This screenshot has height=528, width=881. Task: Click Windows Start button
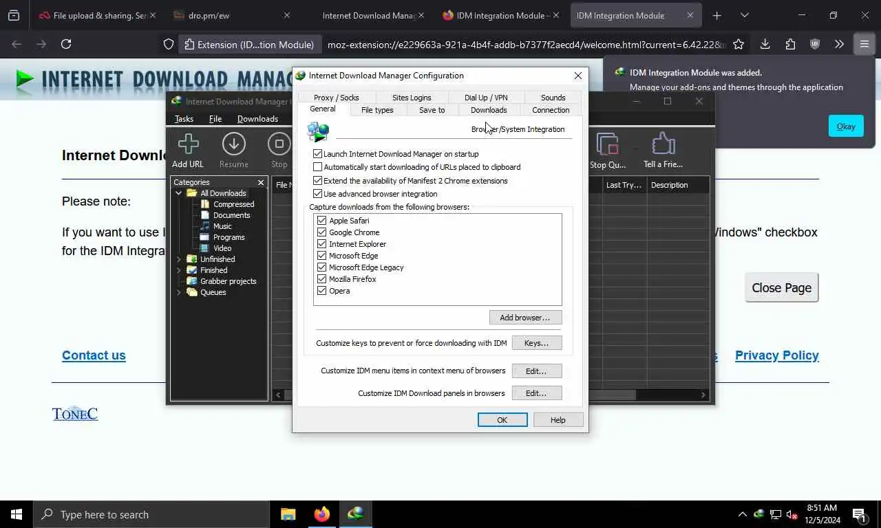pyautogui.click(x=16, y=514)
